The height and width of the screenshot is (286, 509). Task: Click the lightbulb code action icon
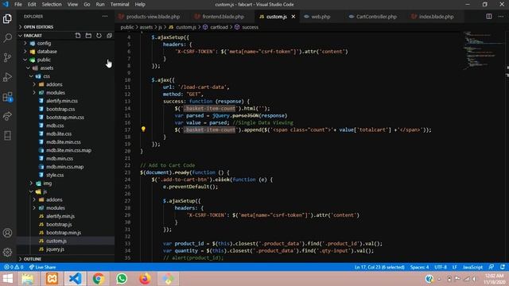pyautogui.click(x=143, y=129)
